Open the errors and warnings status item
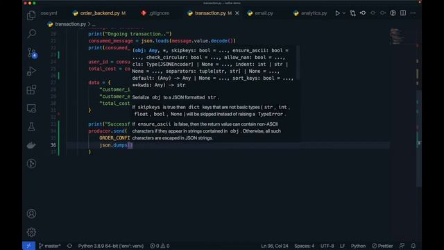The height and width of the screenshot is (250, 444). click(160, 246)
